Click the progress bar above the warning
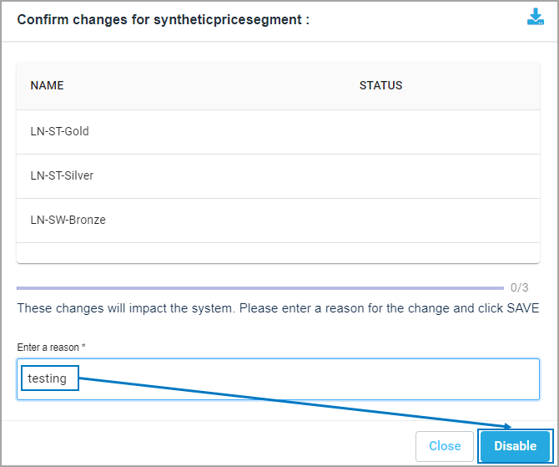Image resolution: width=559 pixels, height=467 pixels. pyautogui.click(x=259, y=287)
